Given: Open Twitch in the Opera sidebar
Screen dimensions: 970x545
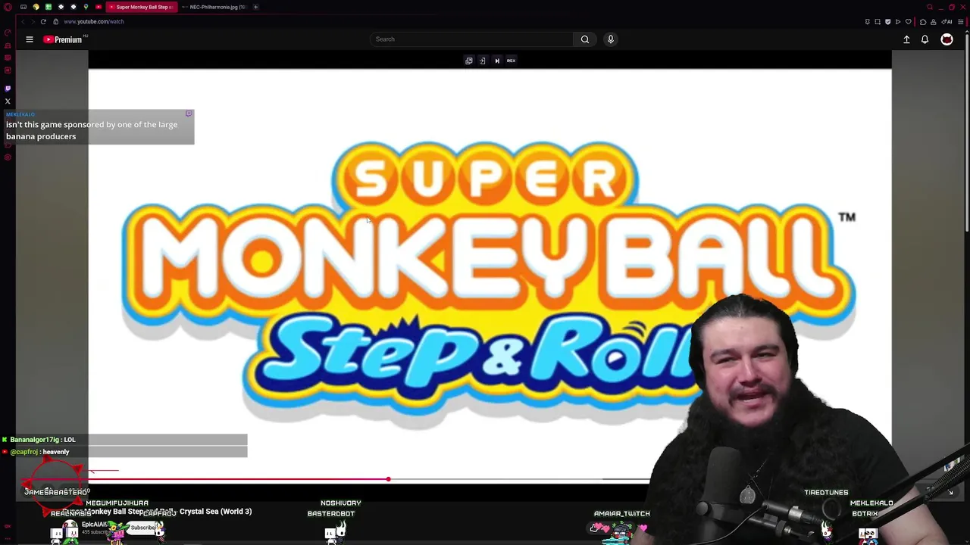Looking at the screenshot, I should (x=8, y=89).
